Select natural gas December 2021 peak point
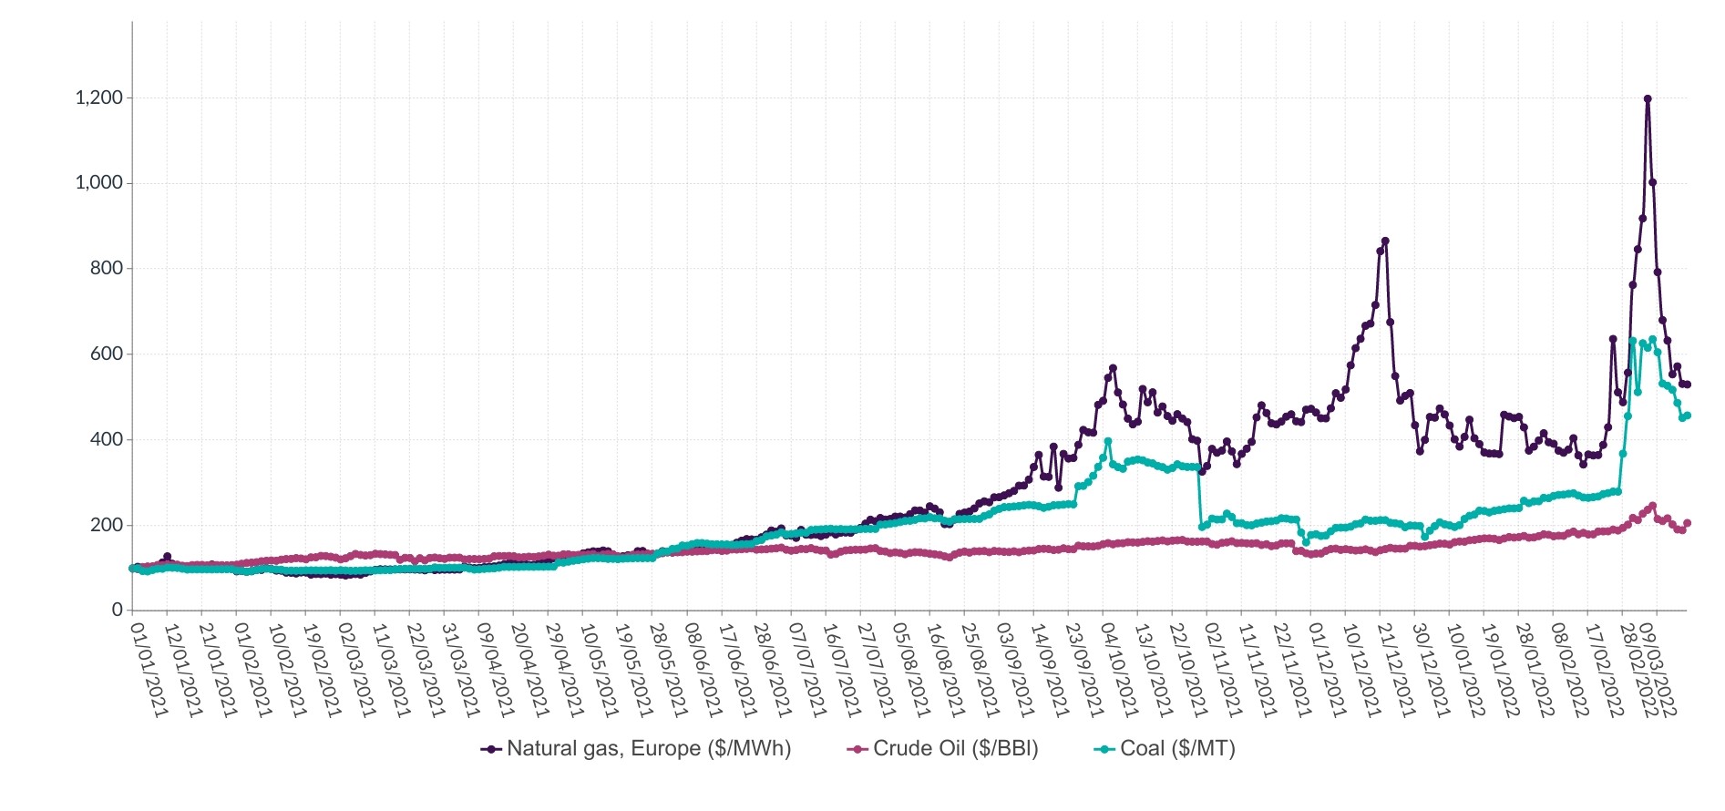The height and width of the screenshot is (811, 1725). pos(1385,241)
